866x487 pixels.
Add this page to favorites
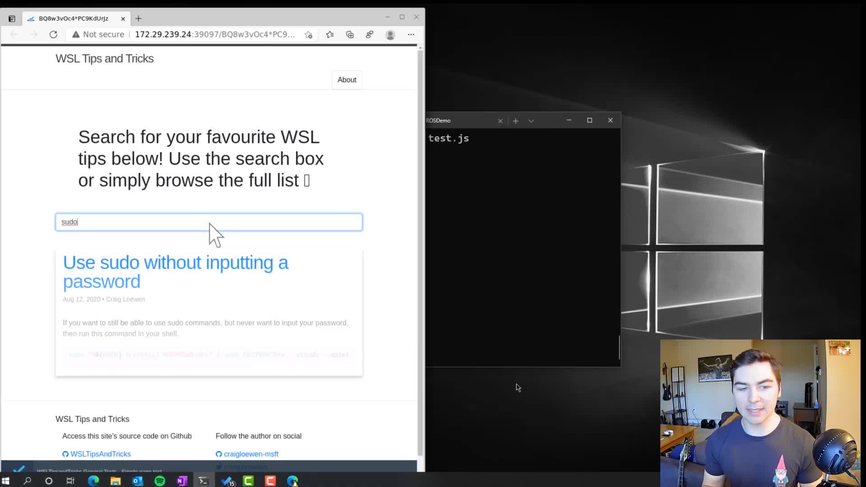click(x=308, y=34)
